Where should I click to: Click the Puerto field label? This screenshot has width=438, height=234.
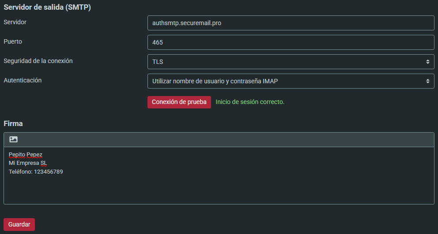point(13,41)
